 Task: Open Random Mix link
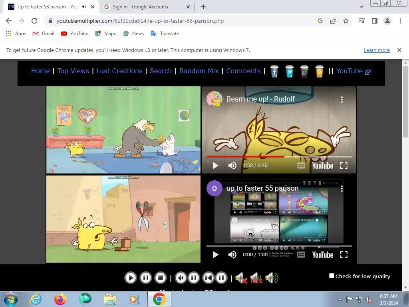tap(199, 71)
